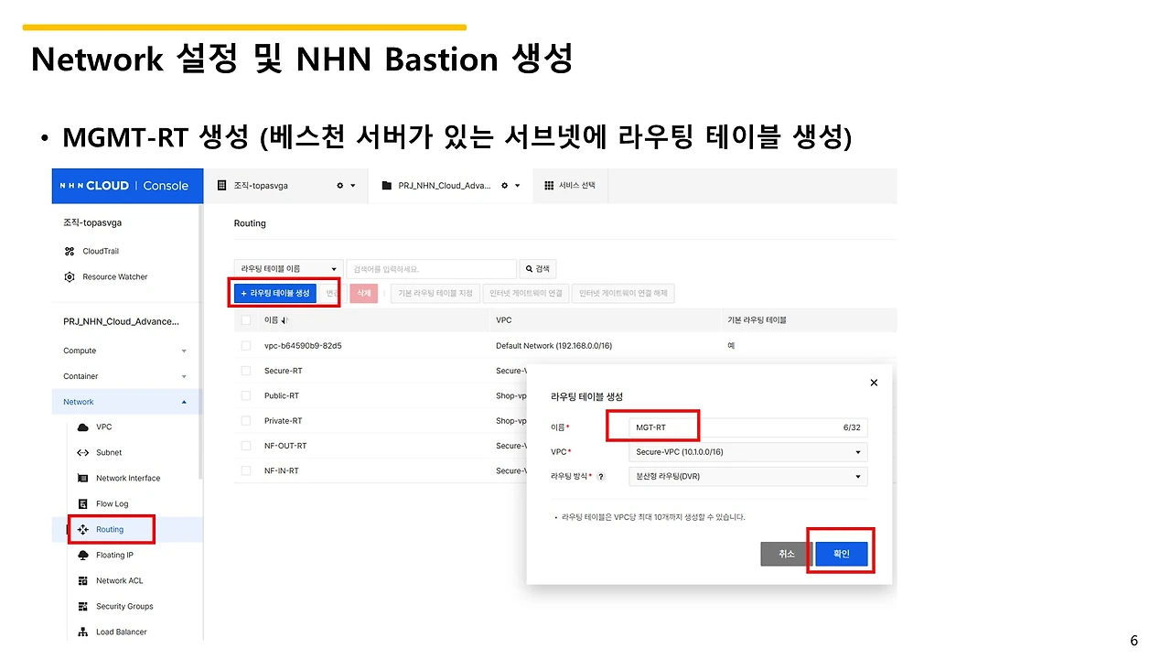Check the vpc-b64590b9-82d5 row checkbox

[245, 345]
